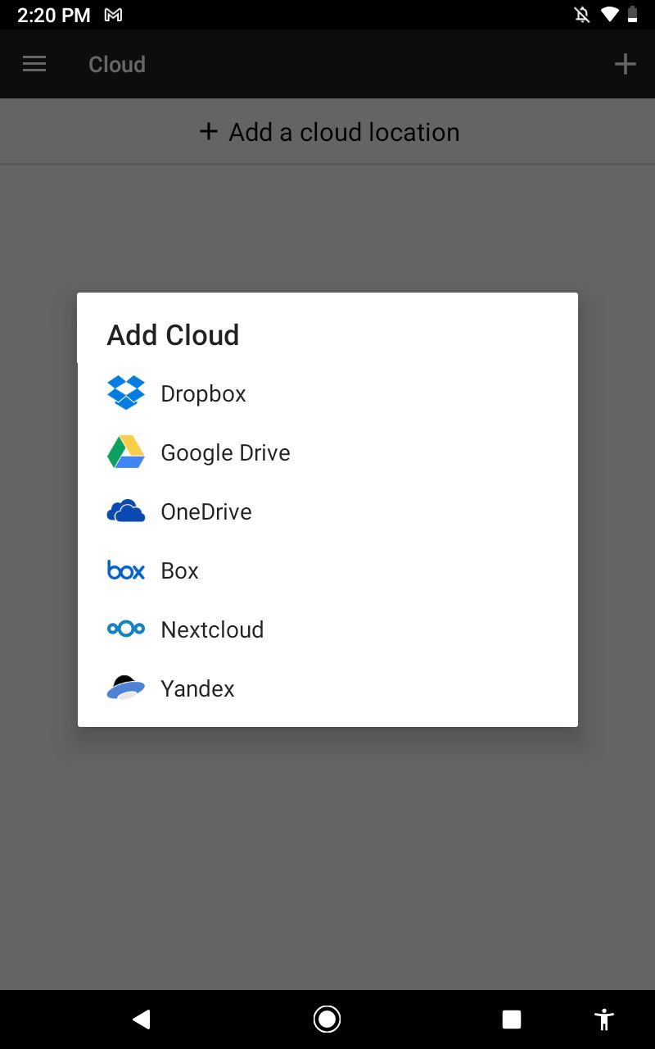Select the Google Drive triangle icon
Viewport: 655px width, 1049px height.
(126, 452)
